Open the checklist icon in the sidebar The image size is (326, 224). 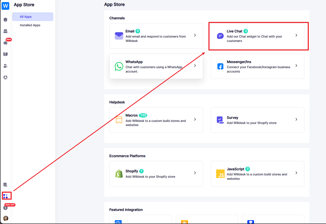(5, 185)
